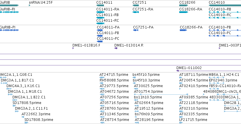This screenshot has width=241, height=124.
Task: Select the AT28196.5prime EST
Action: coord(137,123)
